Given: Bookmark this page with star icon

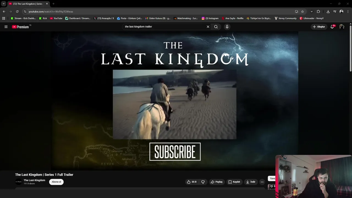Looking at the screenshot, I should pos(302,12).
